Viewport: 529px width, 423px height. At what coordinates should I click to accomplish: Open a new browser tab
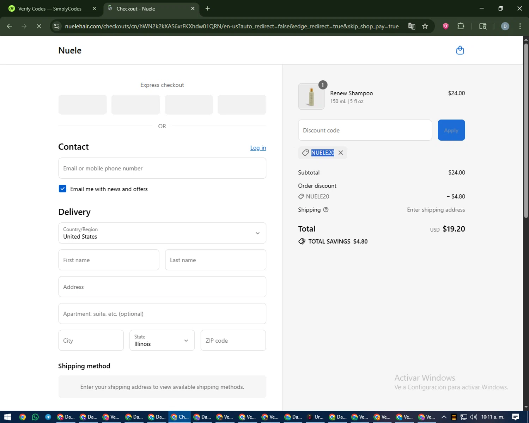(x=207, y=8)
